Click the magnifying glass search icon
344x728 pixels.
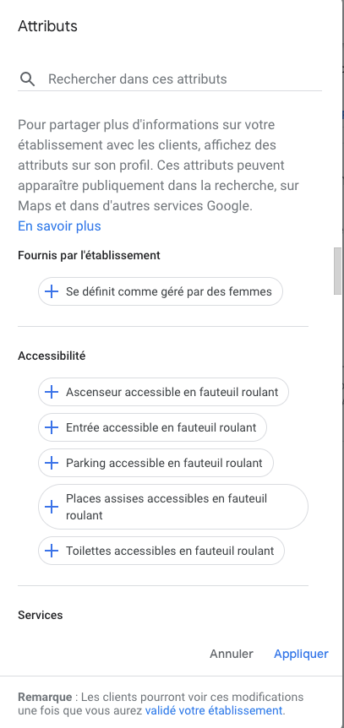click(27, 79)
